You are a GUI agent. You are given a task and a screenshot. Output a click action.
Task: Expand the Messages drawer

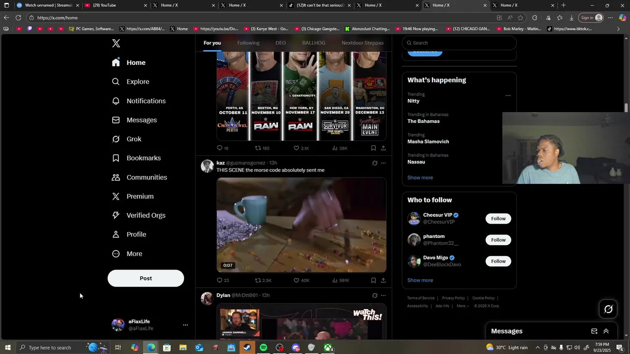tap(606, 331)
